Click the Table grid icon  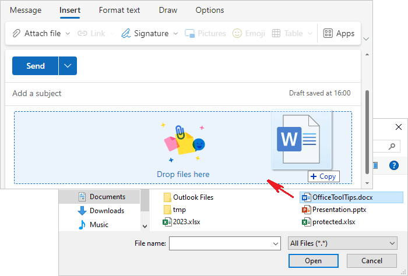(276, 33)
